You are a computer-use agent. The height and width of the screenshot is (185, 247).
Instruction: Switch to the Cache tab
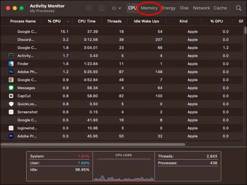point(220,8)
